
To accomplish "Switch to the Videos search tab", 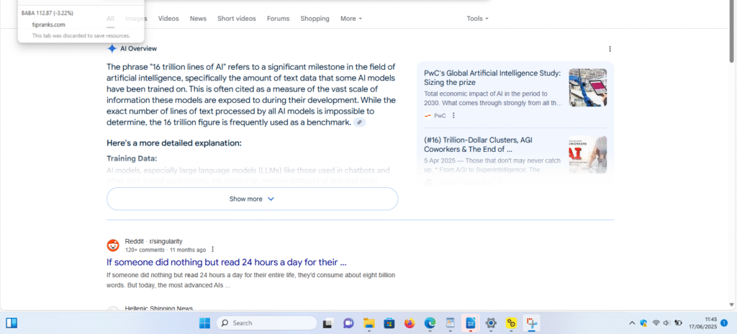I will tap(168, 18).
